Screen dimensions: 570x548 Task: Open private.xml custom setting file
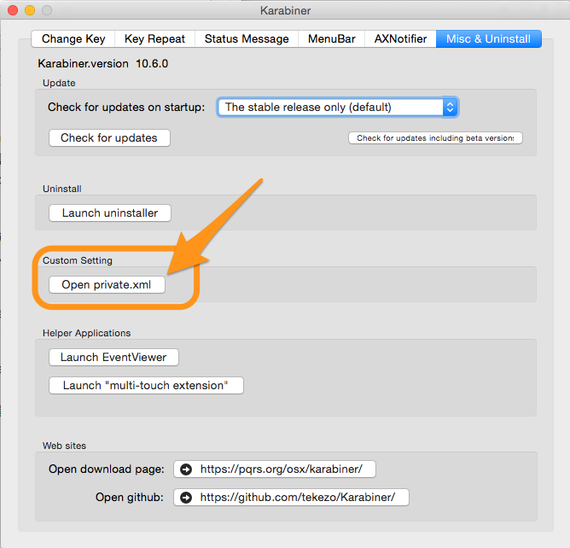[x=107, y=284]
